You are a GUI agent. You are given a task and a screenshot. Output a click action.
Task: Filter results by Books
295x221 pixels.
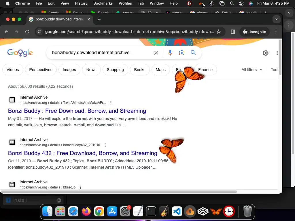[x=140, y=70]
